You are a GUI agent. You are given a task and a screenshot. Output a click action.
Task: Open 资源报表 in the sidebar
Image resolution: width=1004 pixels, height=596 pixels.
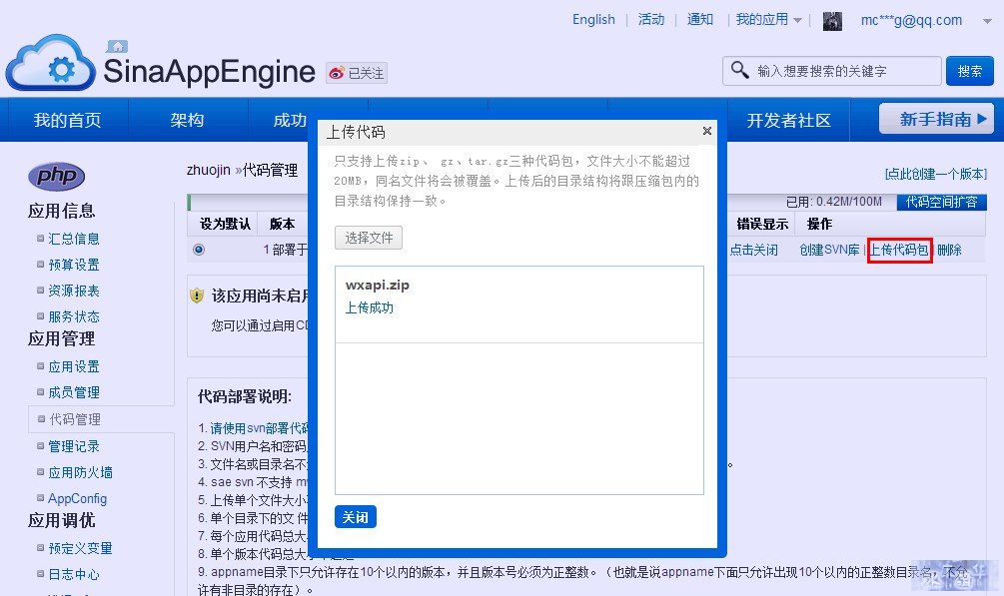(x=74, y=291)
